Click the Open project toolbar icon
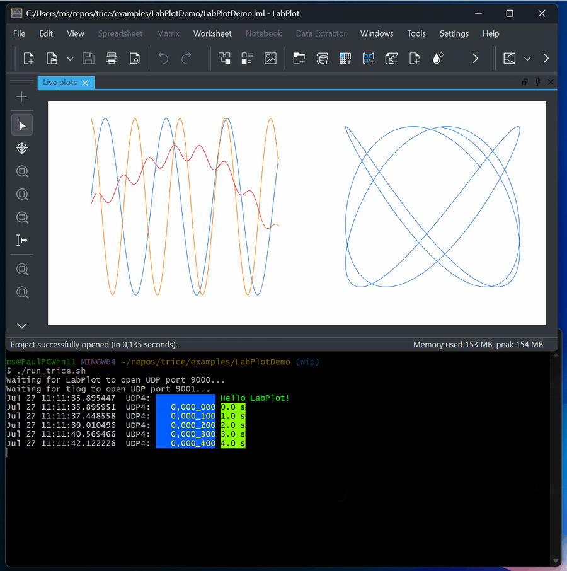567x571 pixels. pyautogui.click(x=52, y=58)
